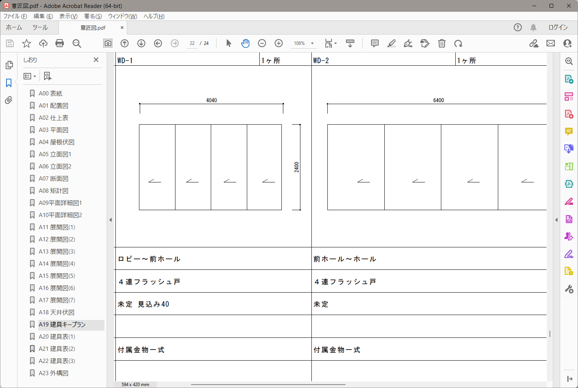Viewport: 578px width, 388px height.
Task: Open the 108% zoom level dropdown
Action: 312,43
